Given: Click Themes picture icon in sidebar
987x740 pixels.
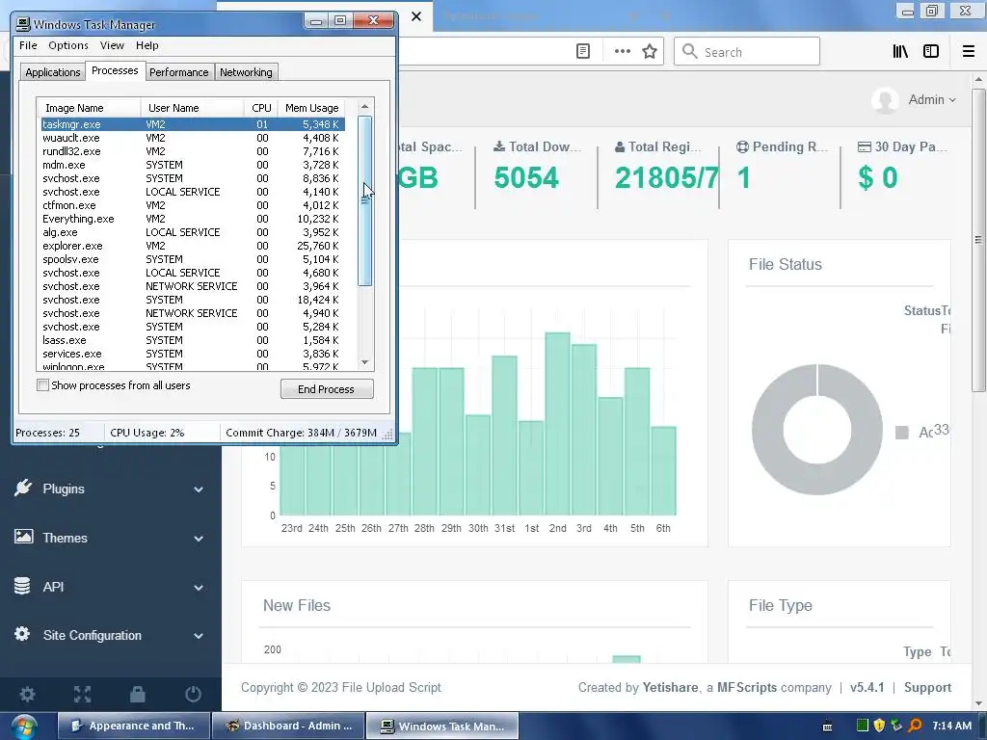Looking at the screenshot, I should 23,536.
